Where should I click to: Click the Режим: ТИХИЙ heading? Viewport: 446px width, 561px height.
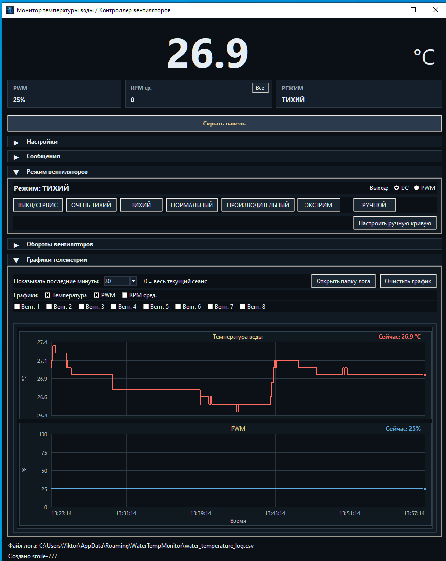pos(42,188)
